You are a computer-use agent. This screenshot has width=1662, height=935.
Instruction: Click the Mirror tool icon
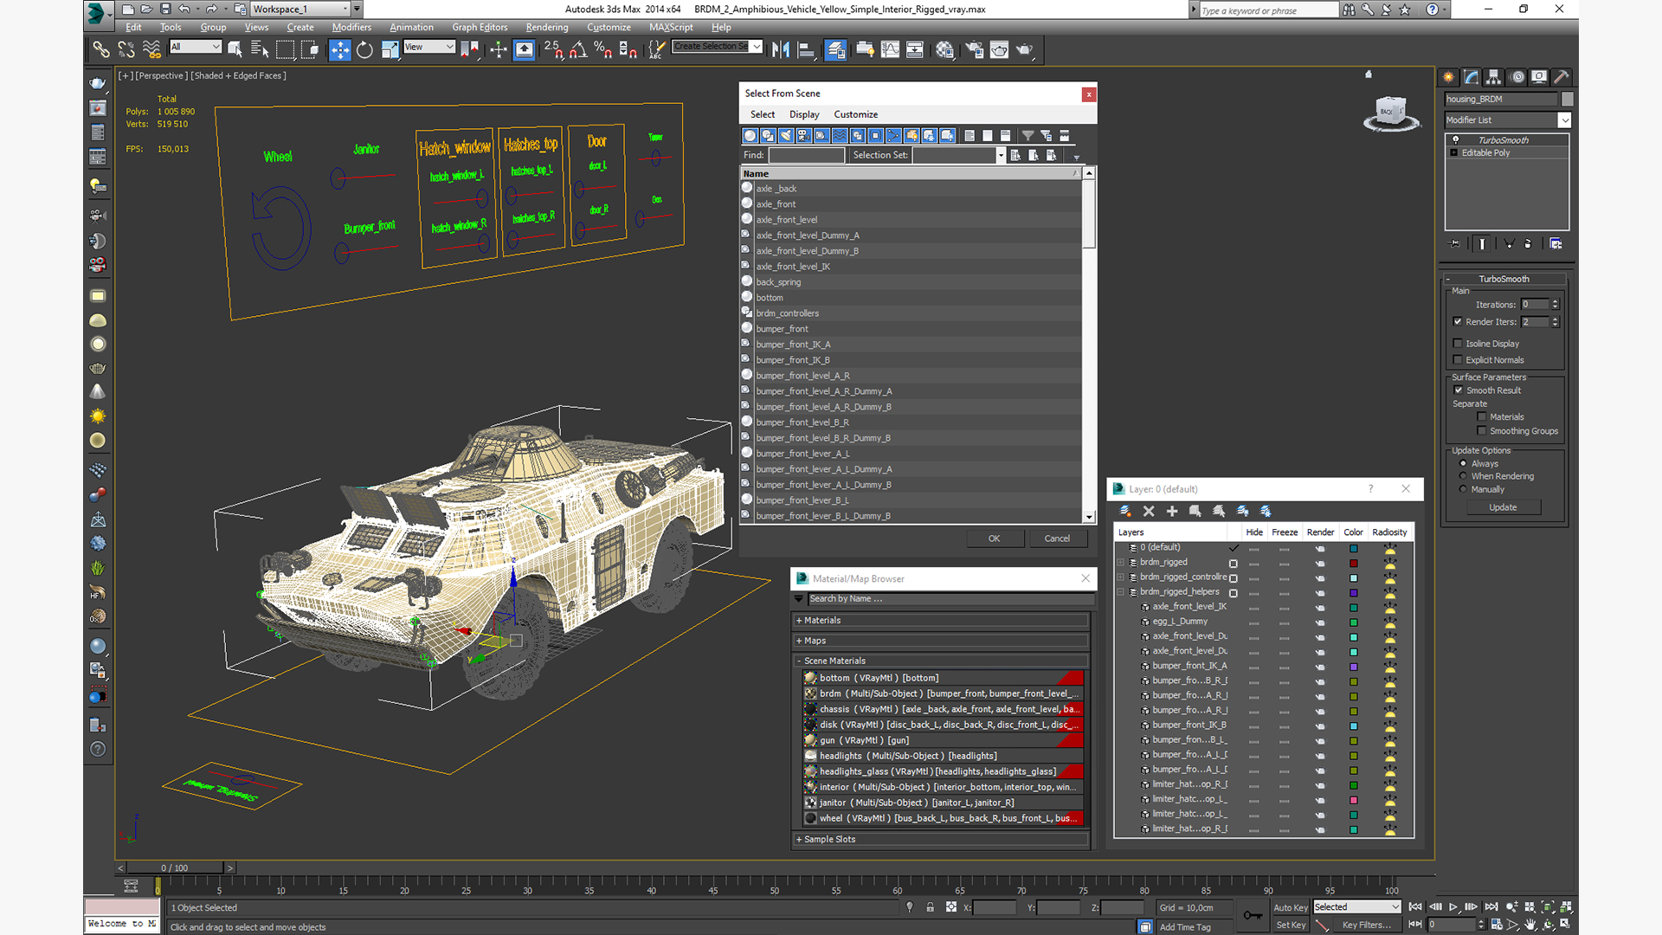click(x=781, y=49)
